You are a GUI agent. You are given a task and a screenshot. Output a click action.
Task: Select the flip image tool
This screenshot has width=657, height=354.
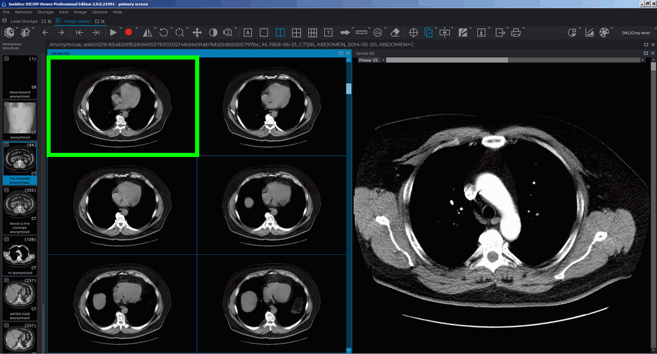147,32
